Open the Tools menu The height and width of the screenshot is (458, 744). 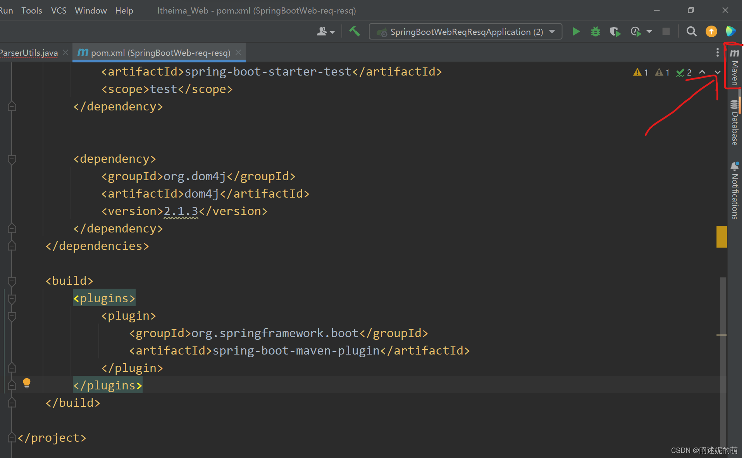[x=31, y=10]
